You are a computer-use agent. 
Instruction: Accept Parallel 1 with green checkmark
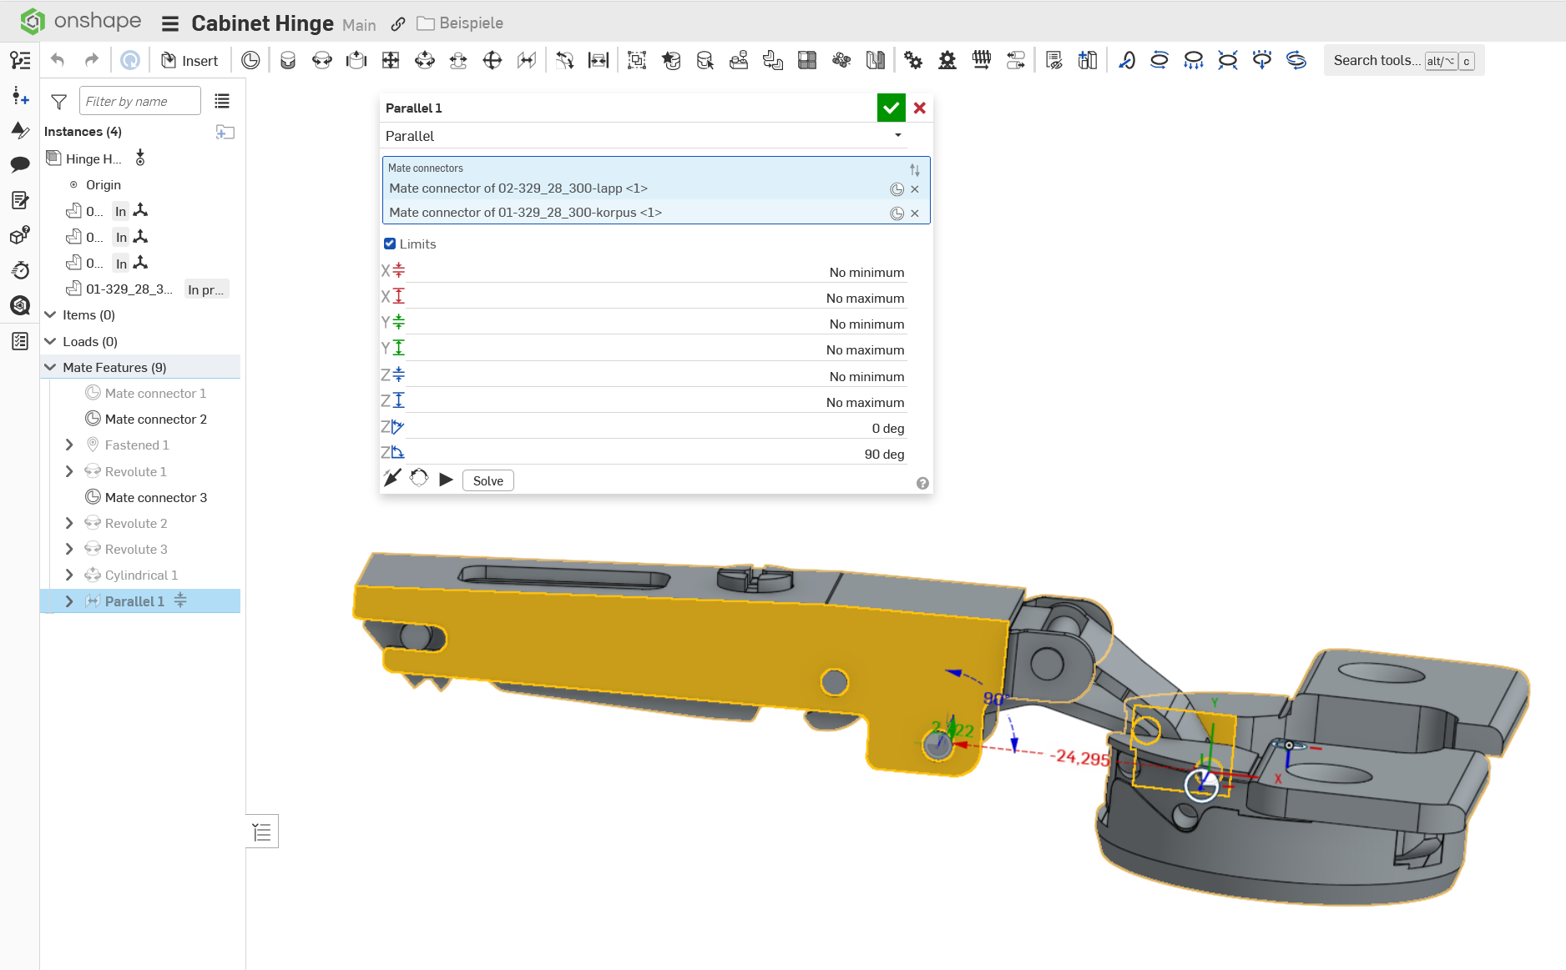[x=891, y=108]
